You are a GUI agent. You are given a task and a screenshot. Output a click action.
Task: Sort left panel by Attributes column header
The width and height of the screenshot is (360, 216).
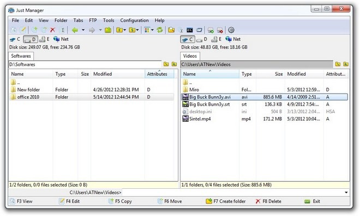point(159,74)
